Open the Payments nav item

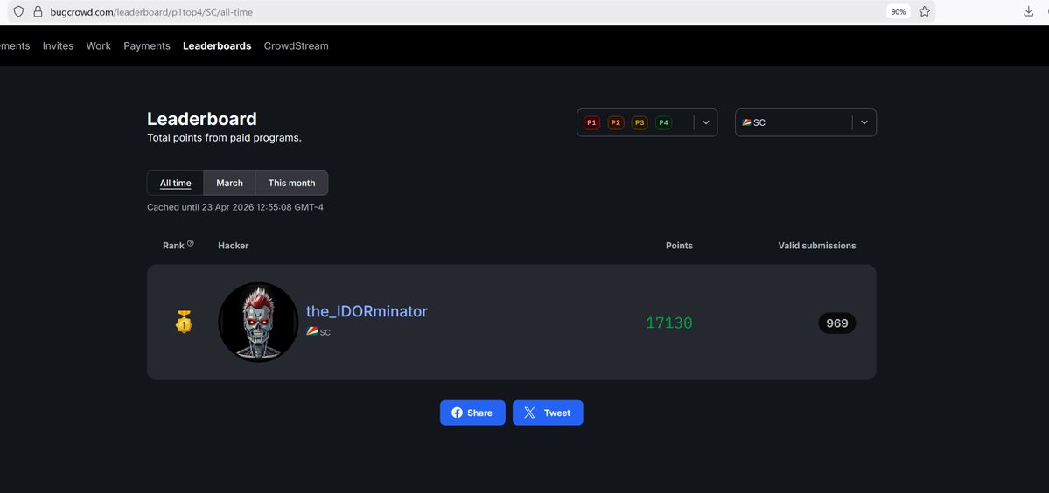pyautogui.click(x=147, y=46)
